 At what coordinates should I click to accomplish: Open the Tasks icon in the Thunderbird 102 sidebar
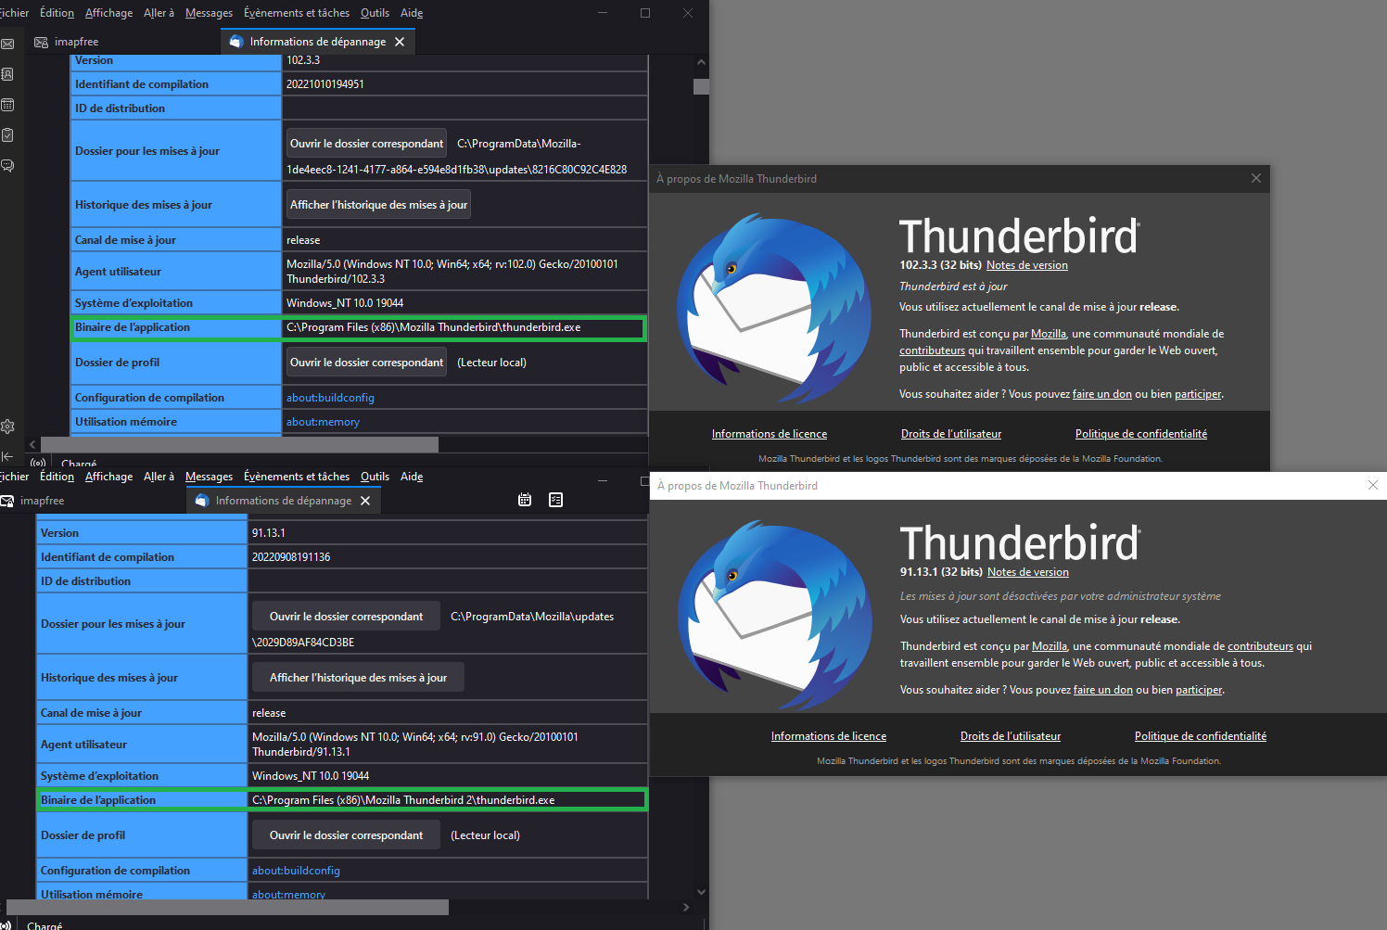tap(7, 135)
